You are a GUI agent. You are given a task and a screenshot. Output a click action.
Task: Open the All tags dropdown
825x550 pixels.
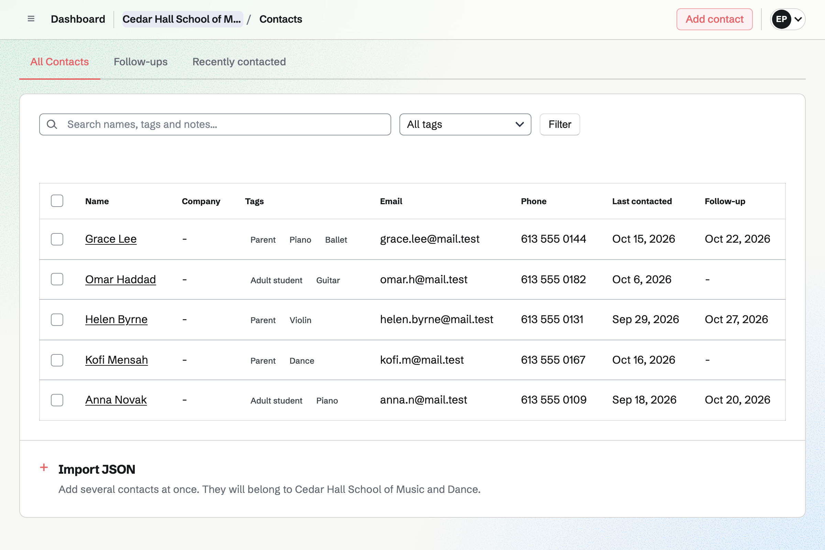point(465,124)
